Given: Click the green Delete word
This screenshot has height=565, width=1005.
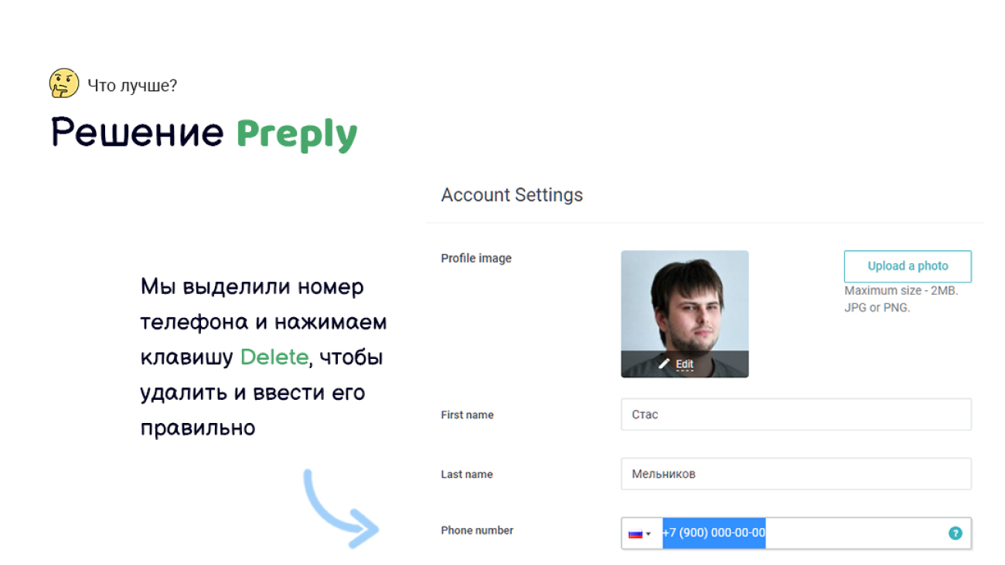Looking at the screenshot, I should coord(274,357).
